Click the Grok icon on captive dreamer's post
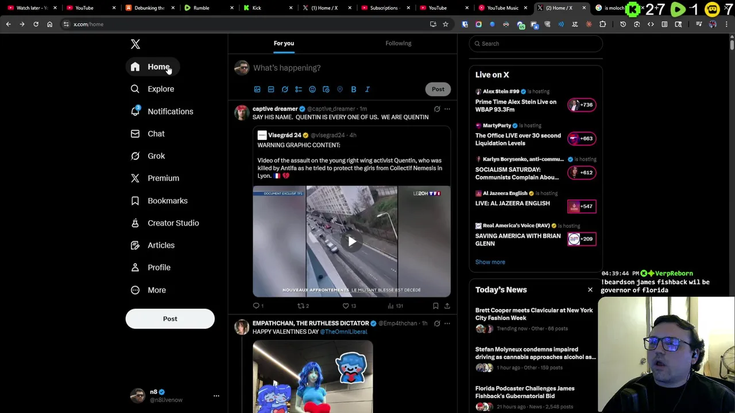 tap(437, 109)
